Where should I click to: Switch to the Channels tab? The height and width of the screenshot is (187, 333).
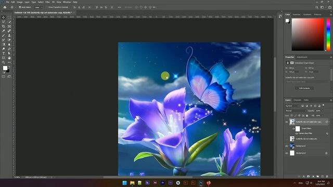pyautogui.click(x=297, y=100)
